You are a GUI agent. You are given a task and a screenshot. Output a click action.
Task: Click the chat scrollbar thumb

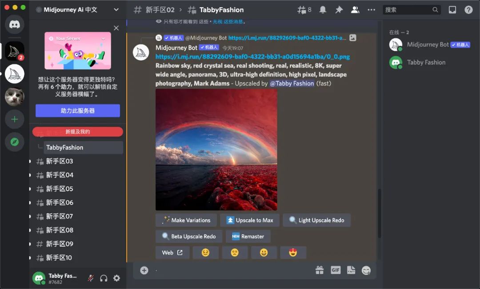pyautogui.click(x=379, y=213)
